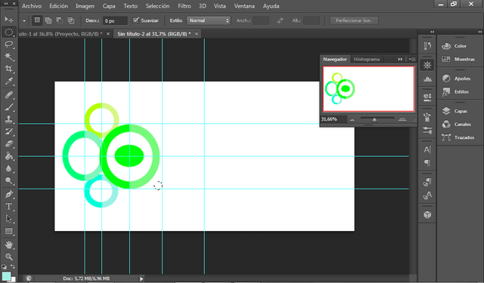Close the Sin título-2 document tab
The image size is (484, 283).
197,34
